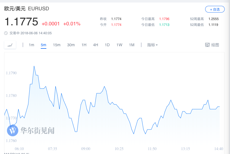Choose the 4H chart interval
This screenshot has width=230, height=154.
(x=95, y=45)
